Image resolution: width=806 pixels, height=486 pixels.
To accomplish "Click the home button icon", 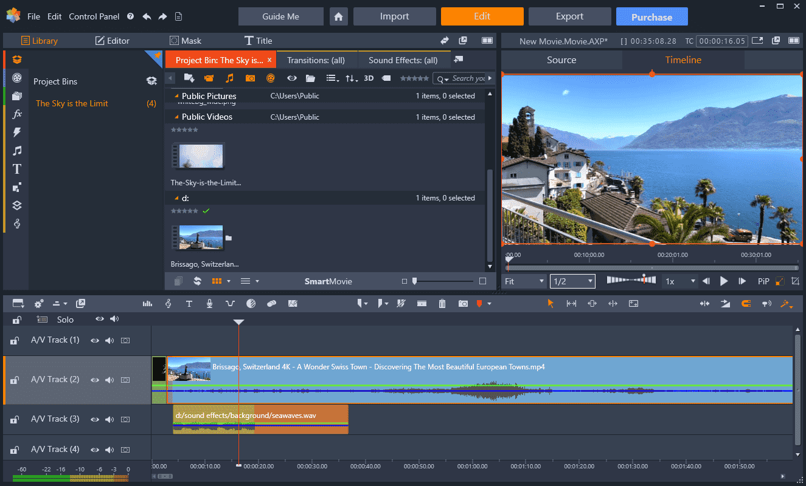I will [339, 16].
